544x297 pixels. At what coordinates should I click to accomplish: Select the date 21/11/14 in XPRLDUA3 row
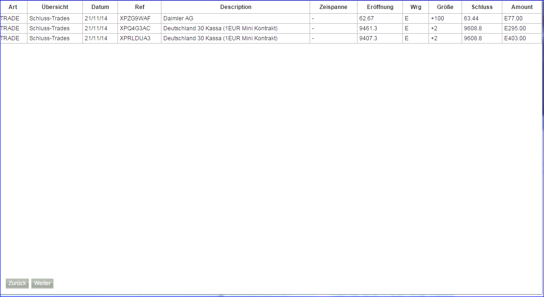(x=100, y=38)
